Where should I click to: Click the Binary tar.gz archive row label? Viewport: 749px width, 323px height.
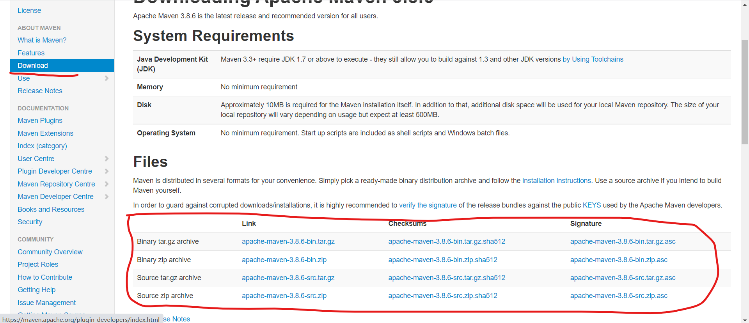[168, 241]
